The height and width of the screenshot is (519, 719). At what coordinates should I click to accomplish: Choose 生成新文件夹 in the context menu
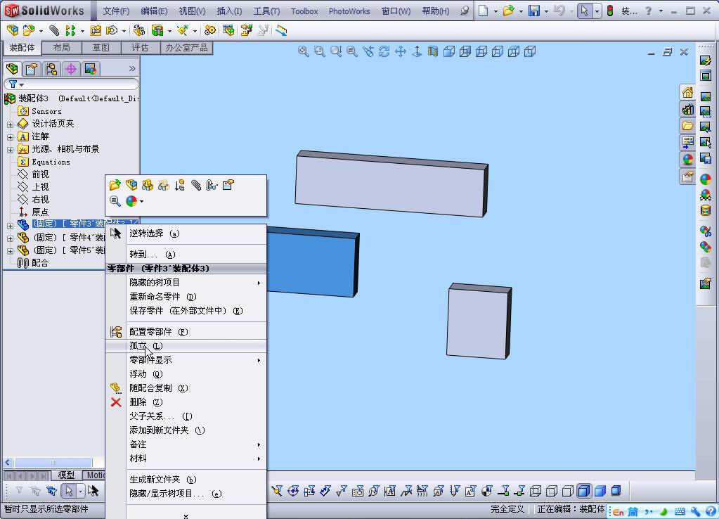tap(186, 480)
